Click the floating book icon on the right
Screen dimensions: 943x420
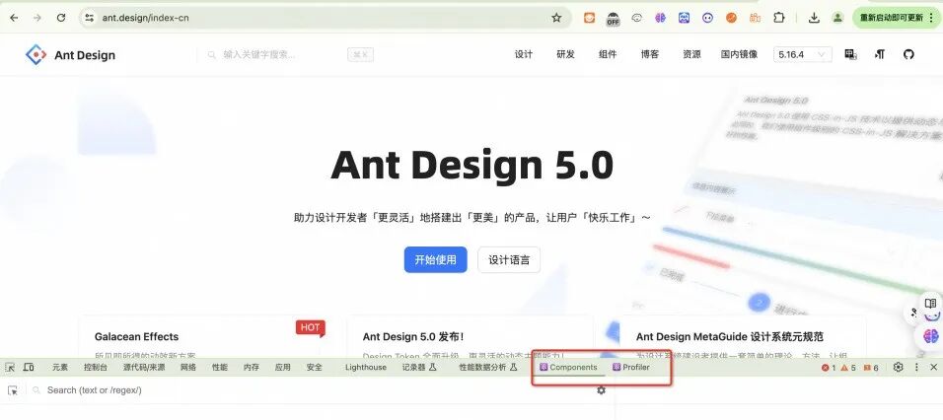930,303
